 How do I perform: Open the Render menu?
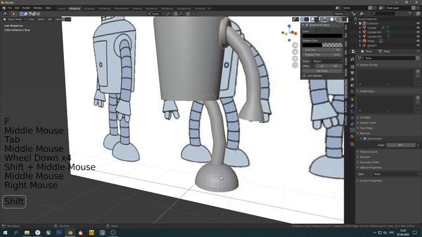point(26,8)
